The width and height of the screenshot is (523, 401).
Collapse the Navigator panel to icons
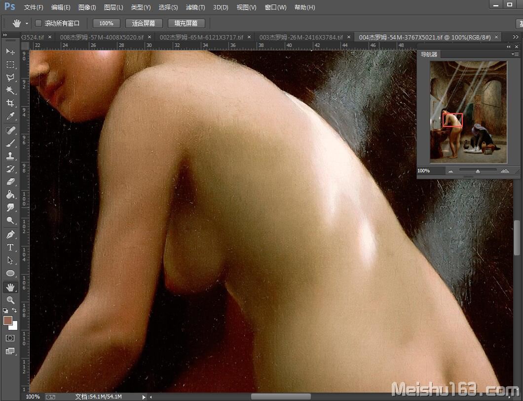point(508,47)
